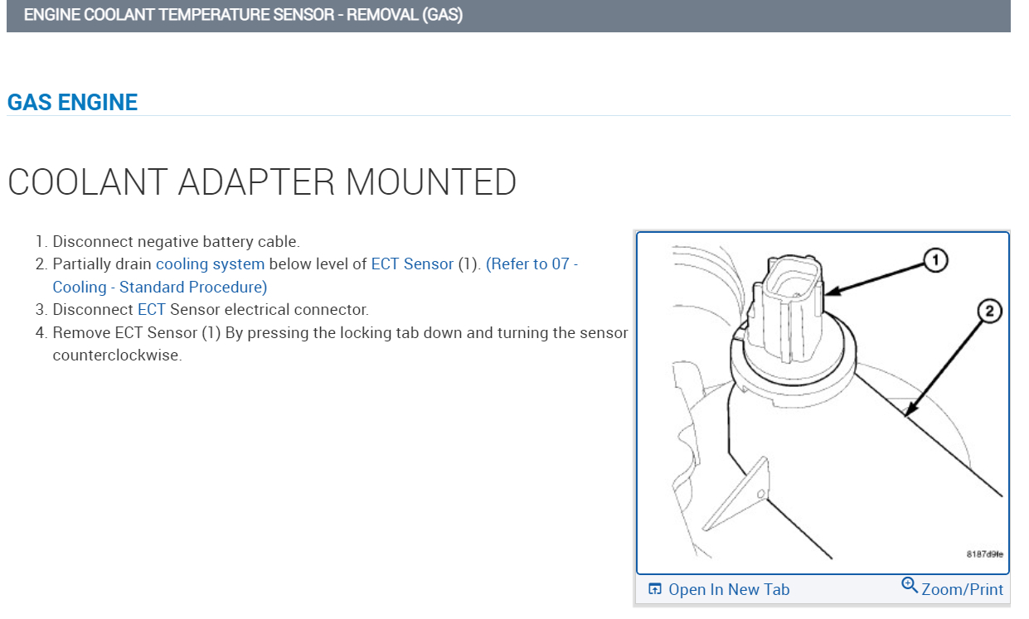The width and height of the screenshot is (1029, 619).
Task: Click the magnifier Zoom/Print icon
Action: [x=910, y=587]
